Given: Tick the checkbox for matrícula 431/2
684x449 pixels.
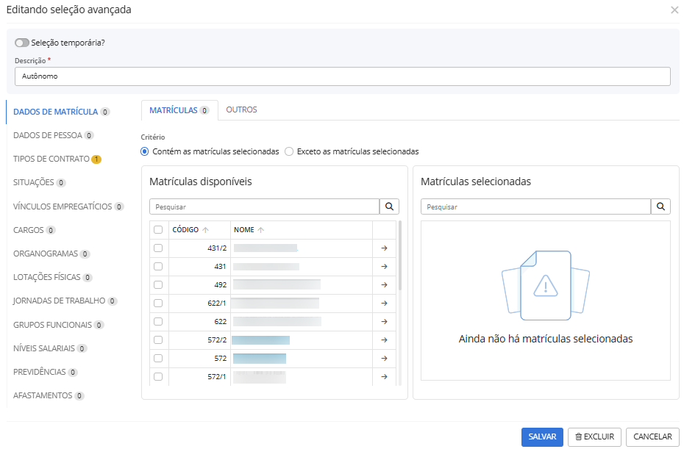Looking at the screenshot, I should (158, 248).
